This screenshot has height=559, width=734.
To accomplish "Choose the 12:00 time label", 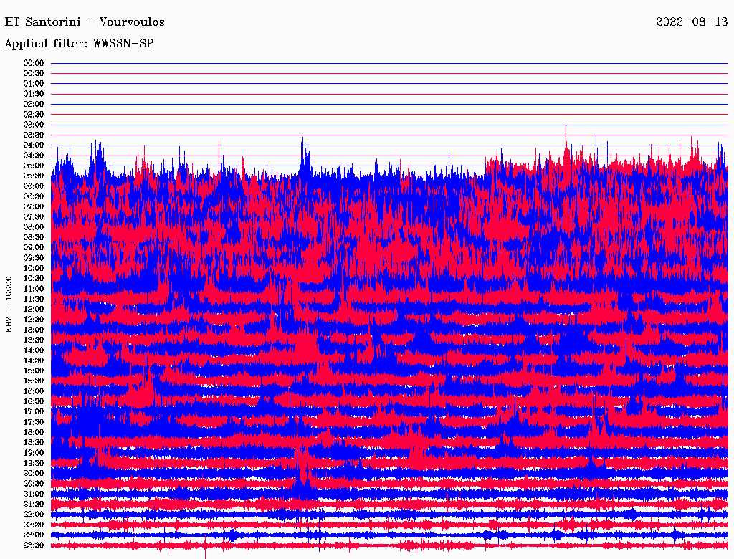I will (34, 310).
